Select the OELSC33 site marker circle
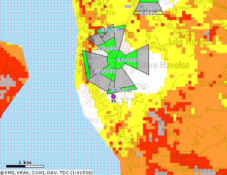Image resolution: width=227 pixels, height=175 pixels. (x=98, y=49)
